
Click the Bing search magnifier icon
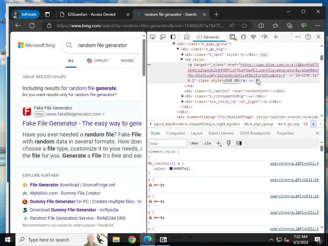pyautogui.click(x=69, y=45)
